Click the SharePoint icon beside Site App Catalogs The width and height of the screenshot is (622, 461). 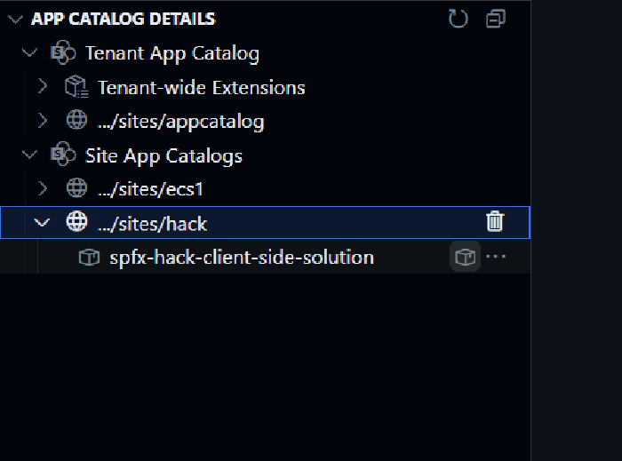pos(64,156)
